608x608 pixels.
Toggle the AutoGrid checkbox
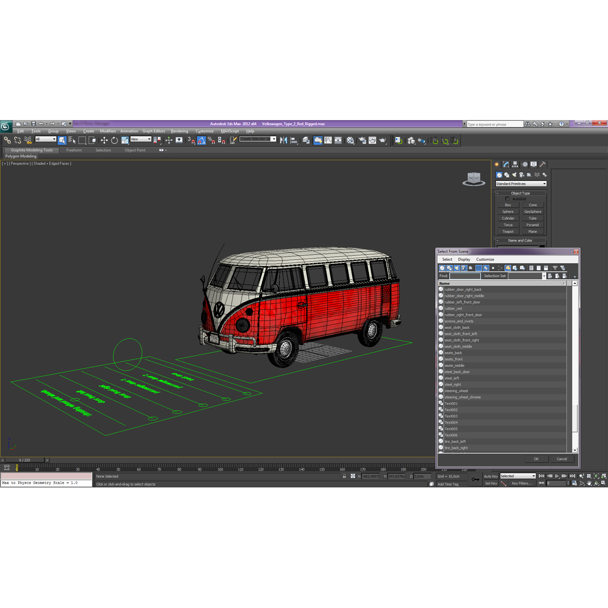(x=507, y=199)
